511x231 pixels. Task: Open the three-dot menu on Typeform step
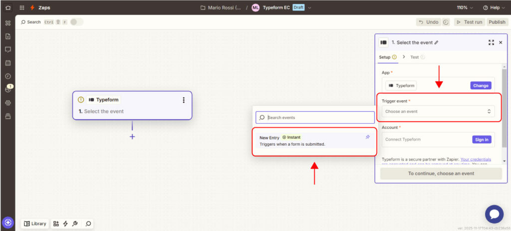(x=184, y=100)
